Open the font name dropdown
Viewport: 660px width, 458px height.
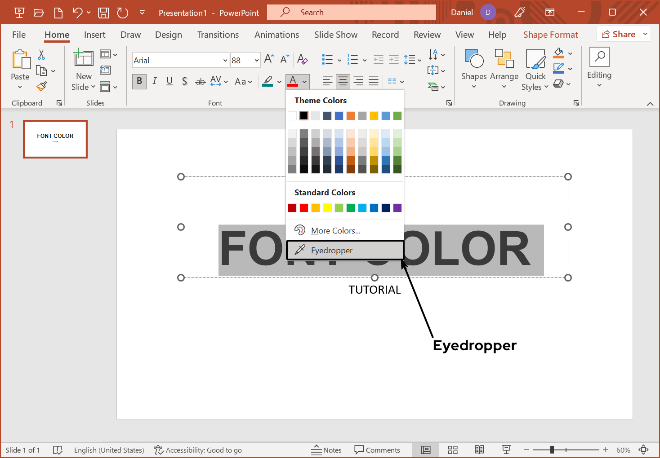point(225,60)
